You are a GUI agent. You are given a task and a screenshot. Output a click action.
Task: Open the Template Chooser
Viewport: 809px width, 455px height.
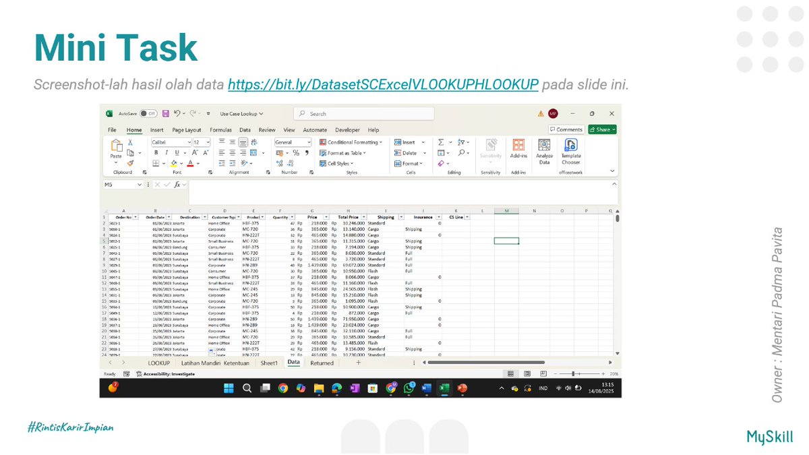571,151
